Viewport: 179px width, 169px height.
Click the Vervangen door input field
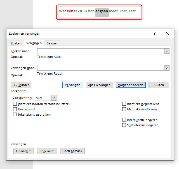101,68
